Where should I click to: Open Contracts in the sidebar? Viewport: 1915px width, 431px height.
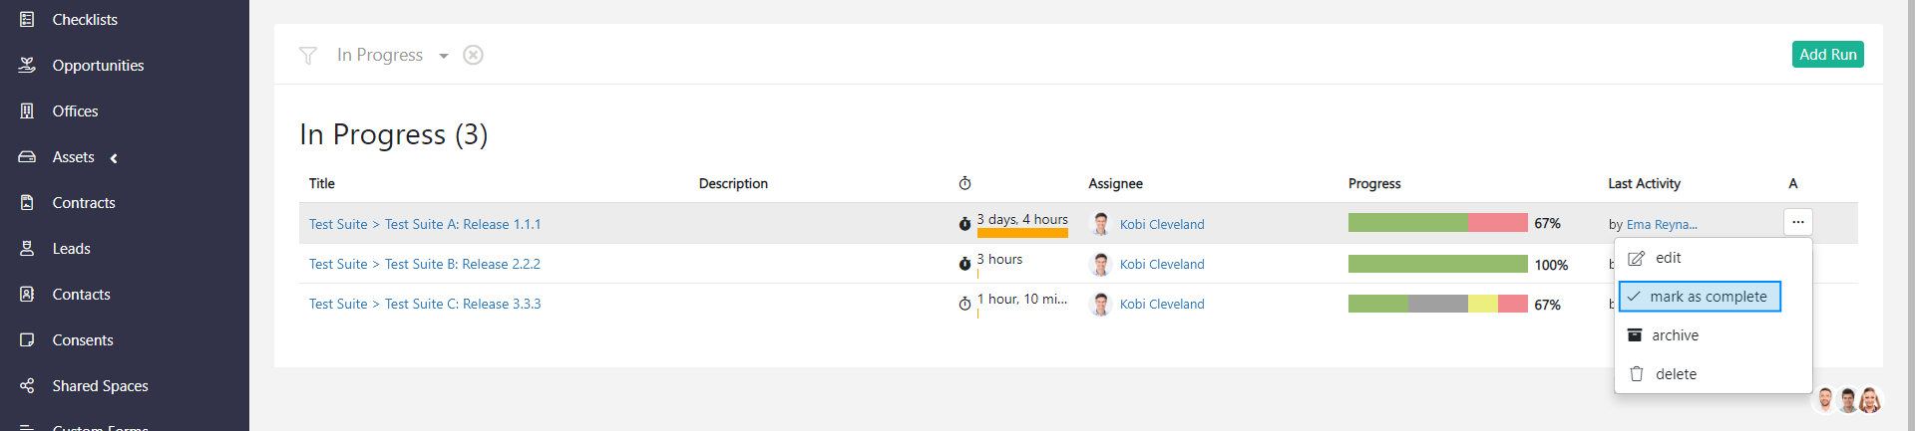click(x=84, y=203)
